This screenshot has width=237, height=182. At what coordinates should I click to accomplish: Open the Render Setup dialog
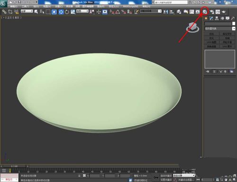[212, 12]
